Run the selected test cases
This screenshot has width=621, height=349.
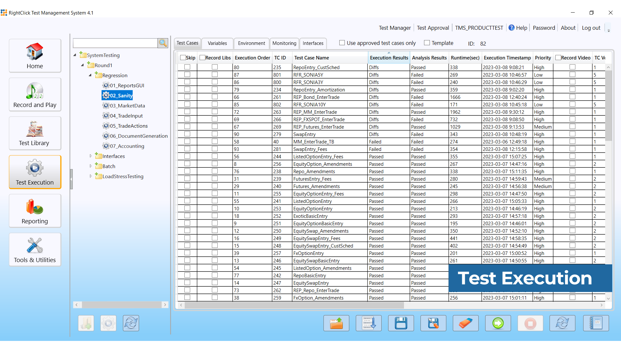click(498, 323)
